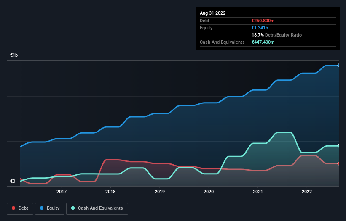This screenshot has width=346, height=221.
Task: Click the 18.7% Debt/Equity Ratio text
Action: (x=277, y=35)
